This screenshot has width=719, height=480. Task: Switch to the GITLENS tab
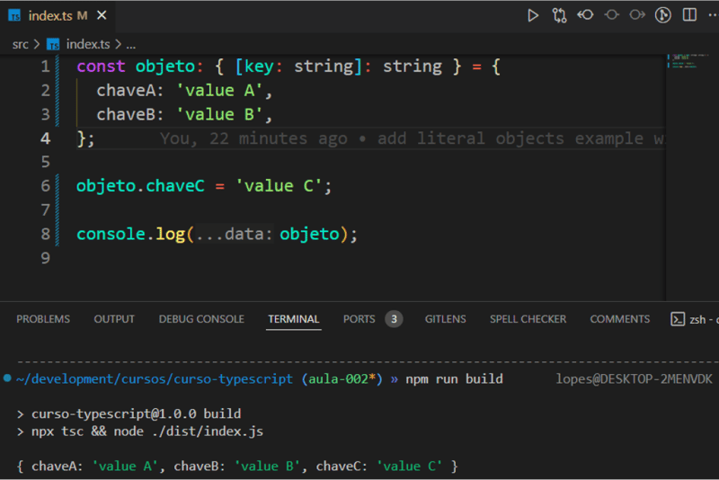coord(445,319)
